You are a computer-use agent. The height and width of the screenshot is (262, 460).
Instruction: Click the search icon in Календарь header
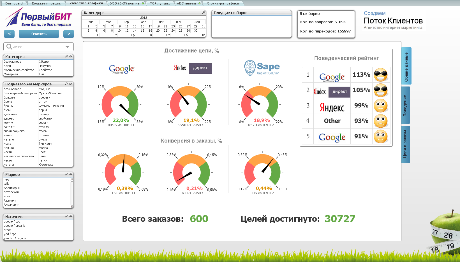(x=204, y=13)
